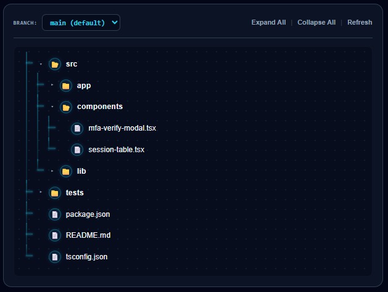
Task: Click the README.md file icon
Action: [55, 235]
